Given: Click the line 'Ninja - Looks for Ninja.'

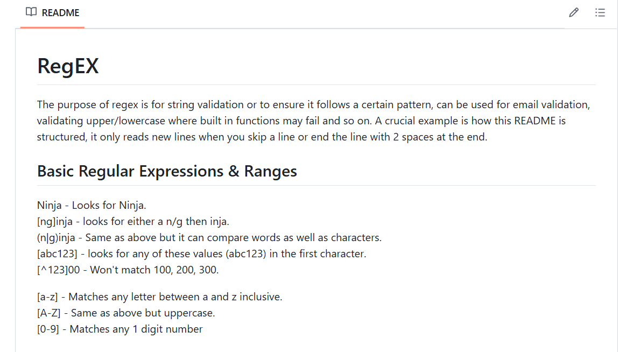Looking at the screenshot, I should click(92, 205).
